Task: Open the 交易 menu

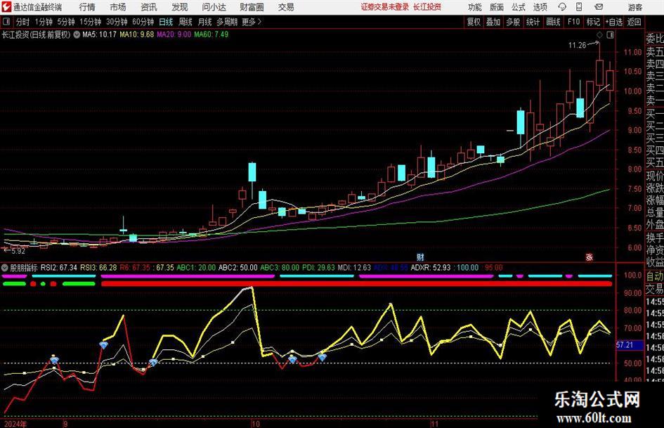Action: (286, 7)
